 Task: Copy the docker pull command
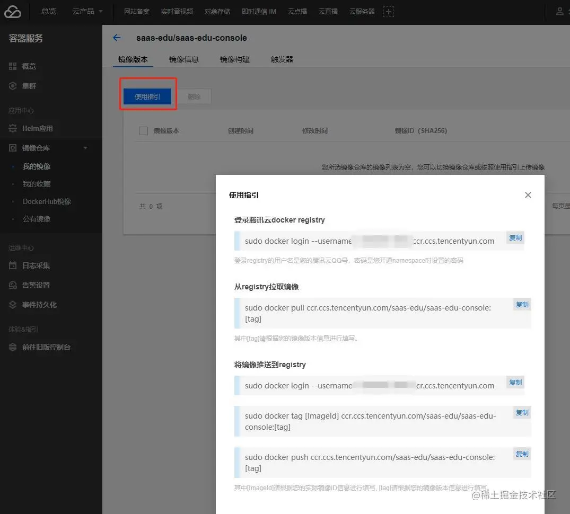coord(522,304)
